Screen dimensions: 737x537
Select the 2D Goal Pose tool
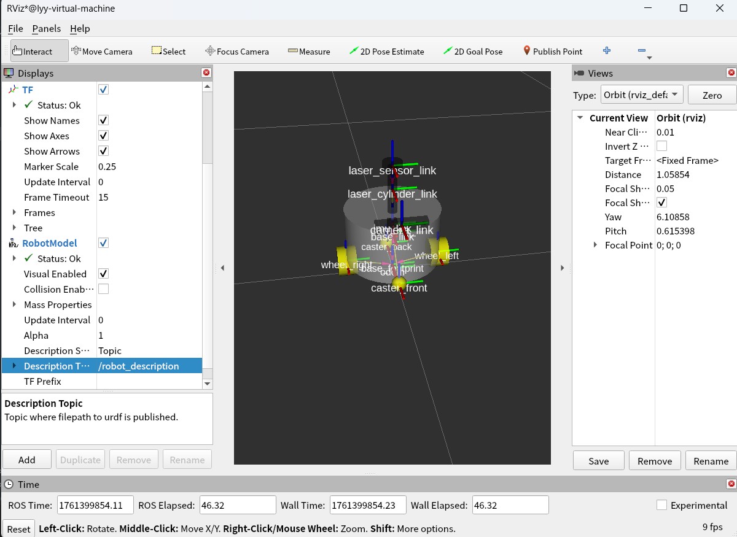472,51
